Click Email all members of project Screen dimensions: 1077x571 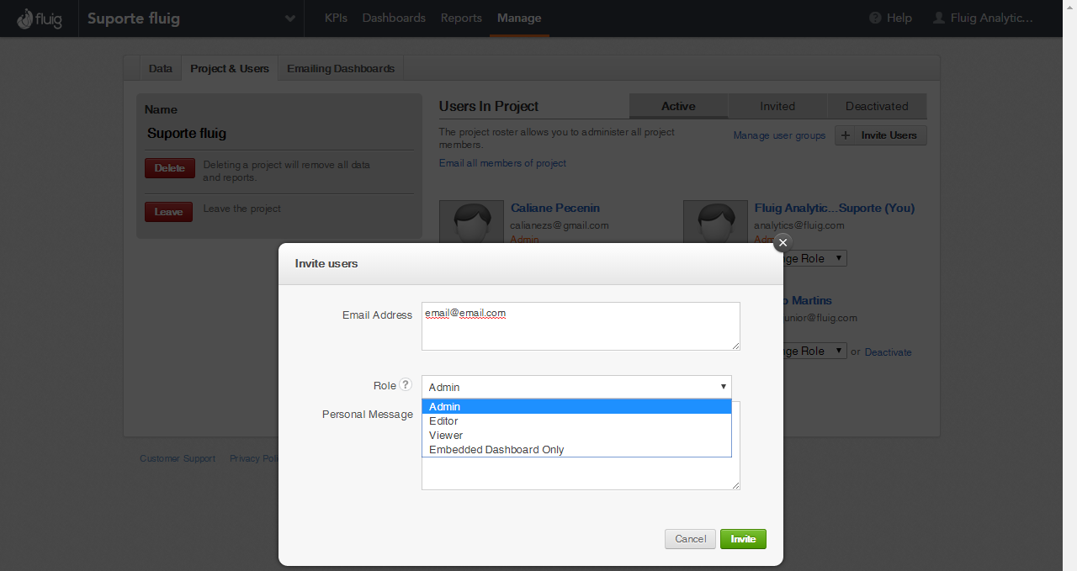(502, 163)
